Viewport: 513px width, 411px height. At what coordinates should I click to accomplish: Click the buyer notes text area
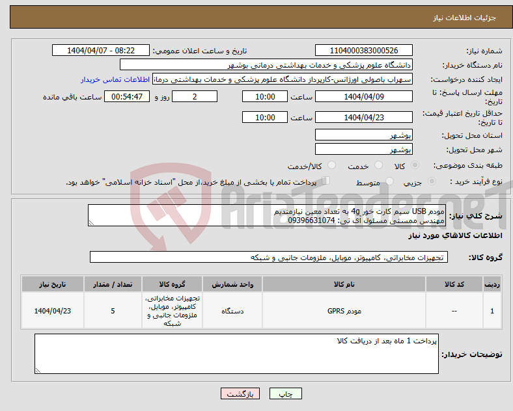tap(236, 354)
